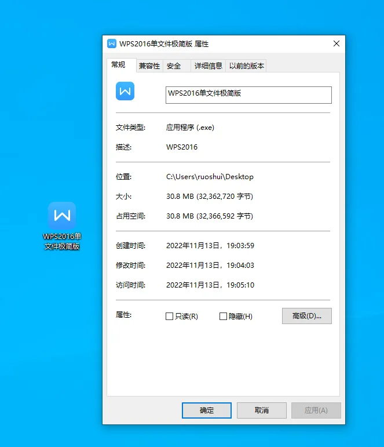
Task: Click the file name input field
Action: coord(248,95)
